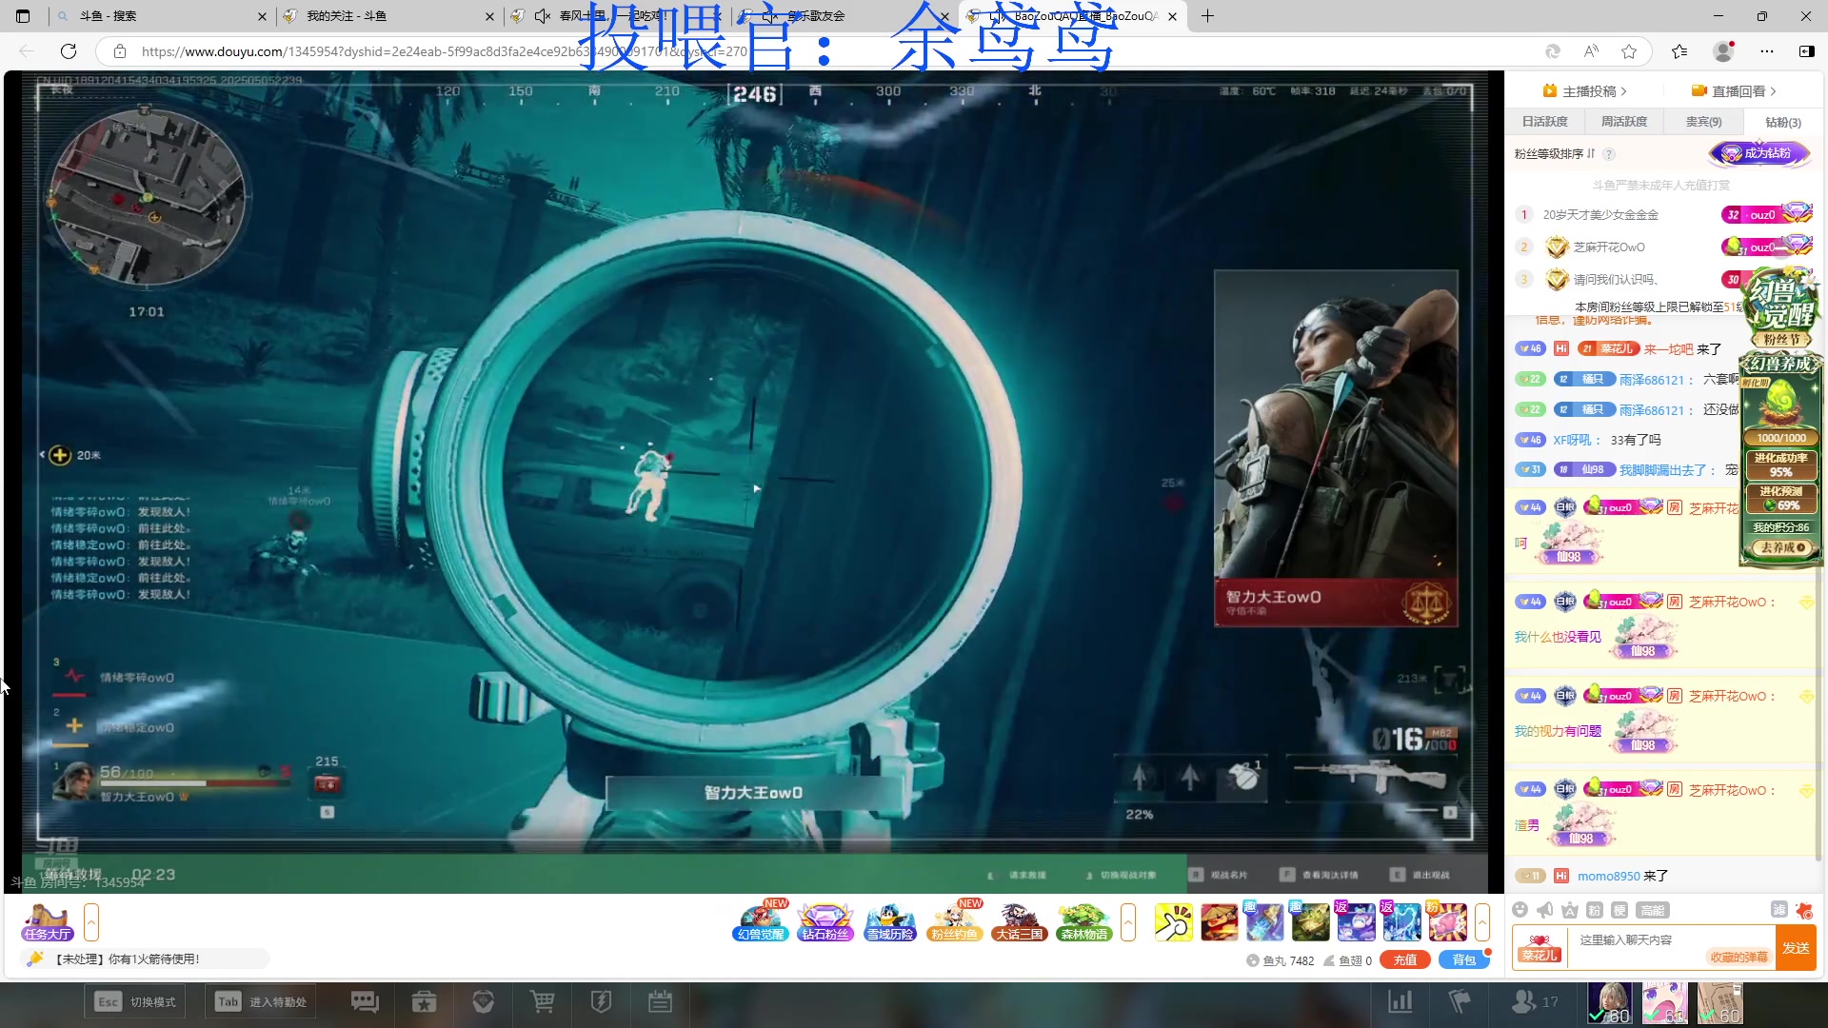Click Esc 切换模式 button
The height and width of the screenshot is (1028, 1828).
pos(136,1001)
